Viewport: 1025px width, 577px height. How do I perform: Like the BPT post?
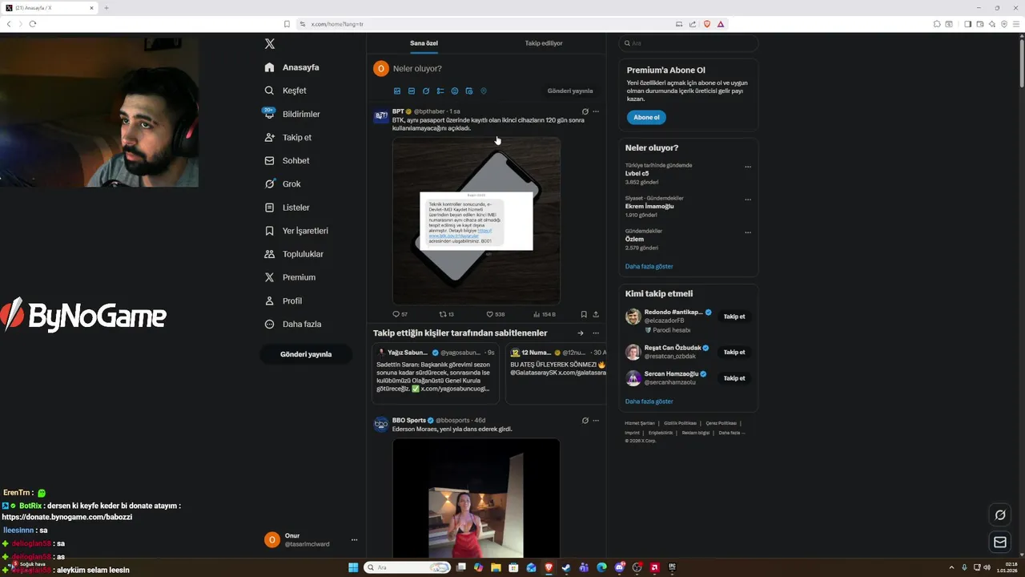496,314
